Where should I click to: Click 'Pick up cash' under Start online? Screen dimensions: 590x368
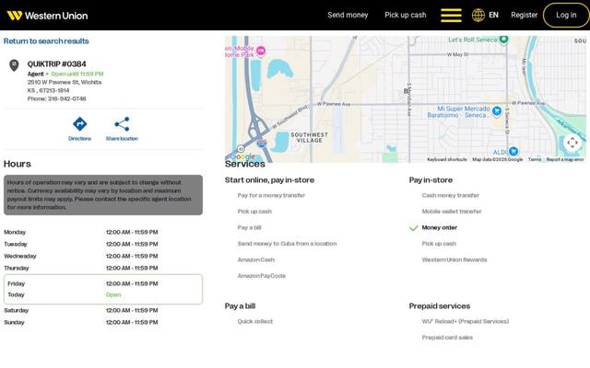pyautogui.click(x=254, y=212)
